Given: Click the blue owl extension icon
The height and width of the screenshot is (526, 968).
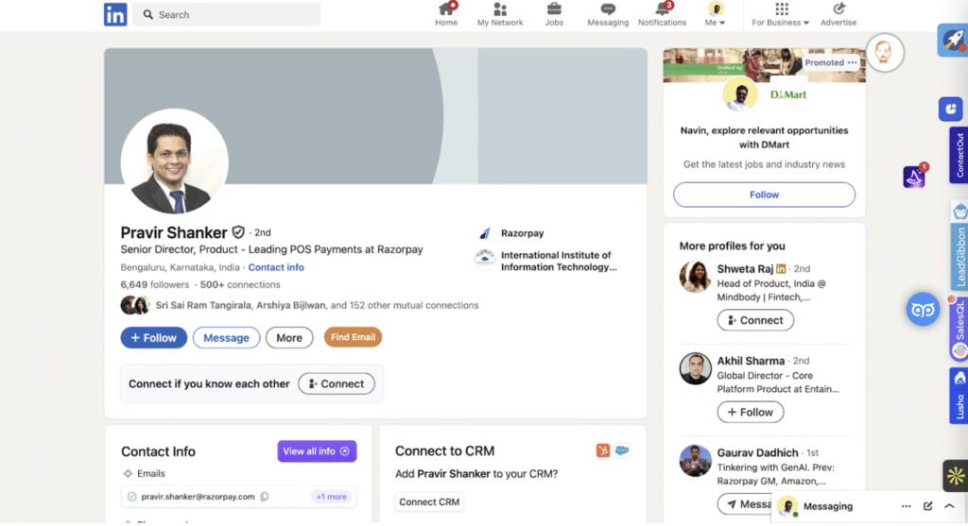Looking at the screenshot, I should coord(923,310).
